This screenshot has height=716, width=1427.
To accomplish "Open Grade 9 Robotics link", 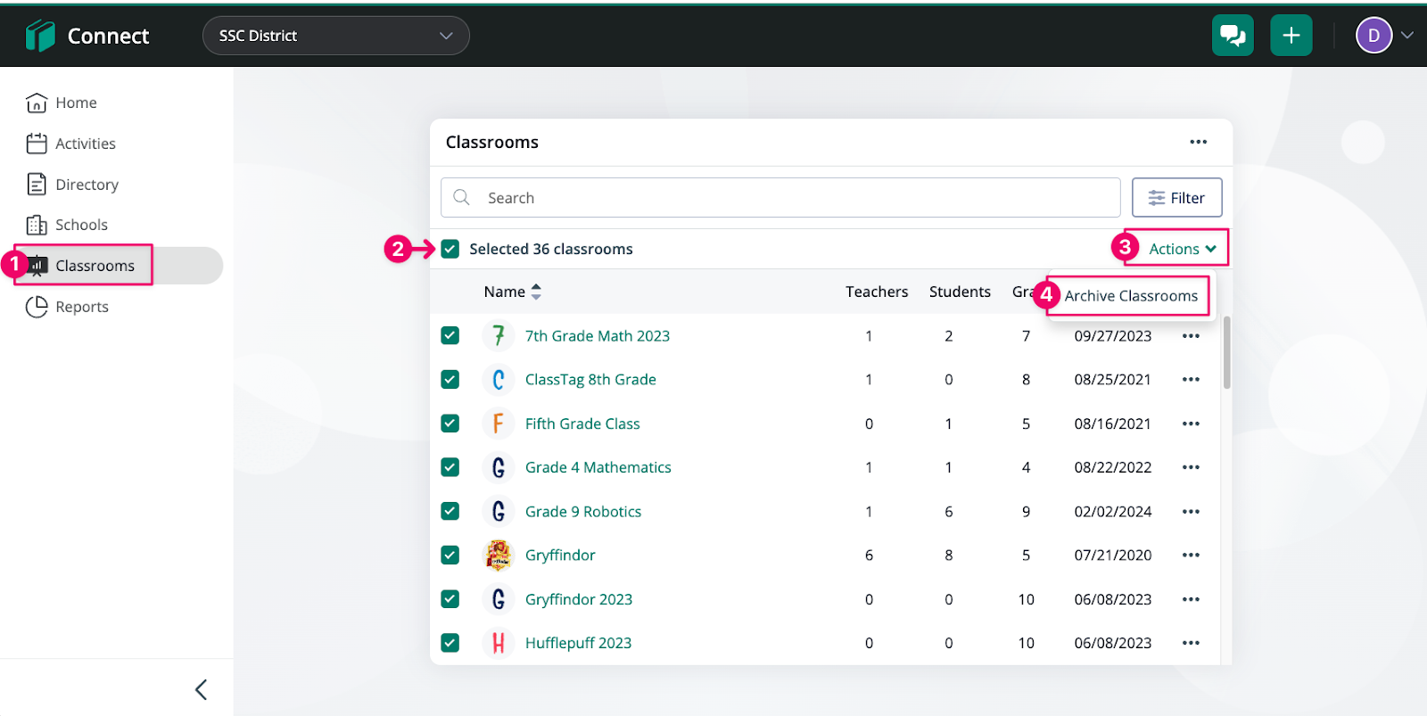I will [583, 512].
